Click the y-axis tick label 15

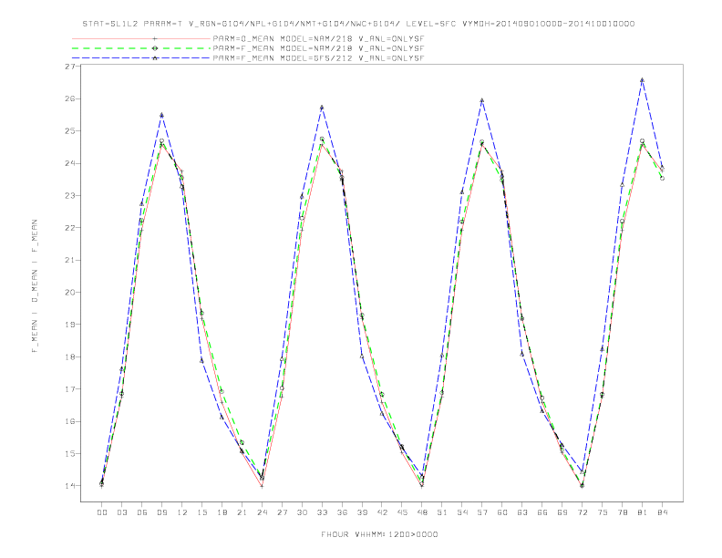(69, 453)
